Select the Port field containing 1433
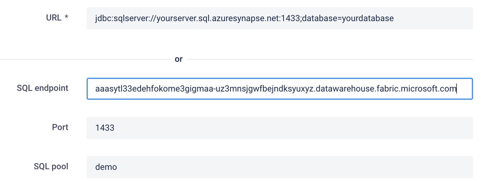 pyautogui.click(x=280, y=128)
